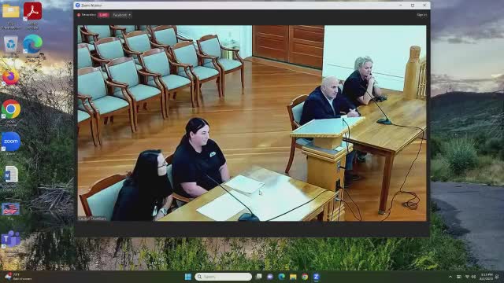
Task: Click the Windows Start button
Action: click(x=188, y=277)
